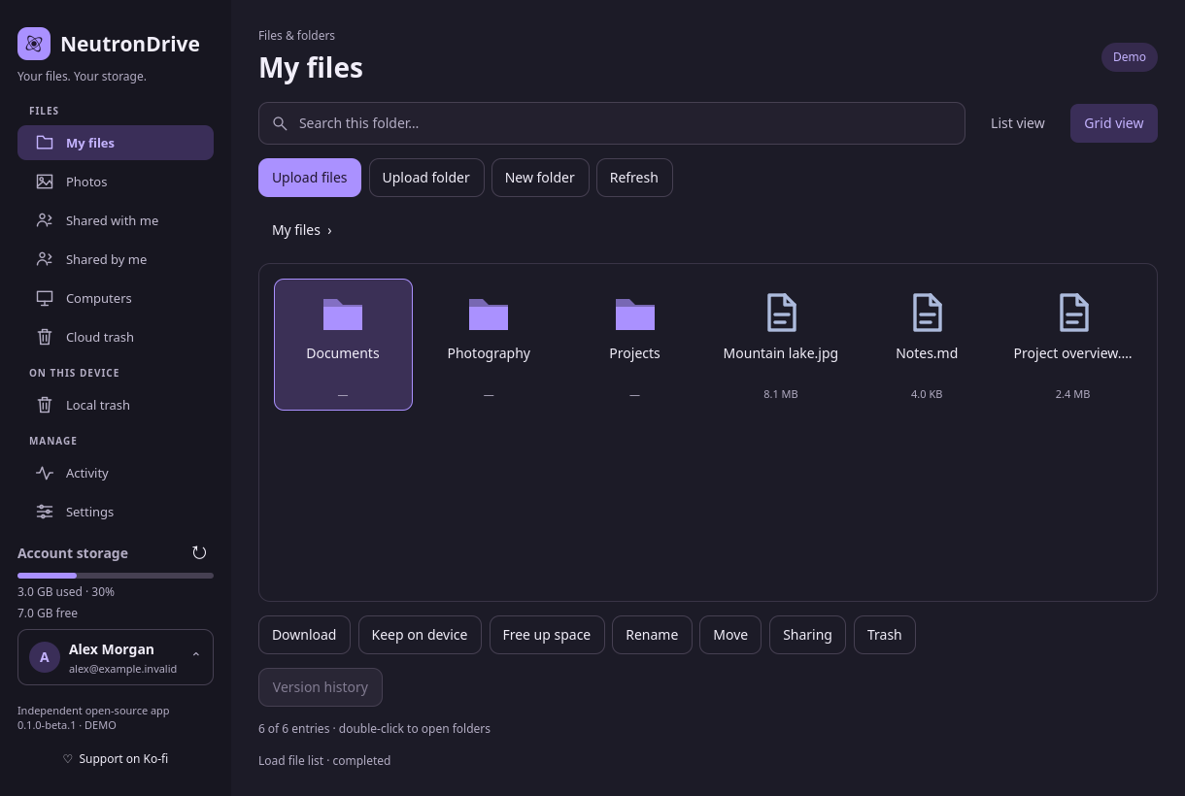Click the Demo badge
This screenshot has height=796, width=1185.
point(1130,57)
